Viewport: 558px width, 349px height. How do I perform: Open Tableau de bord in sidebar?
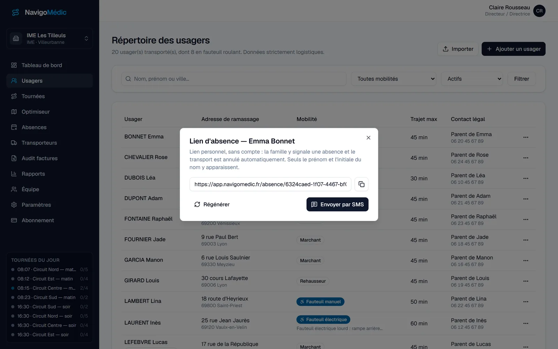pyautogui.click(x=50, y=65)
